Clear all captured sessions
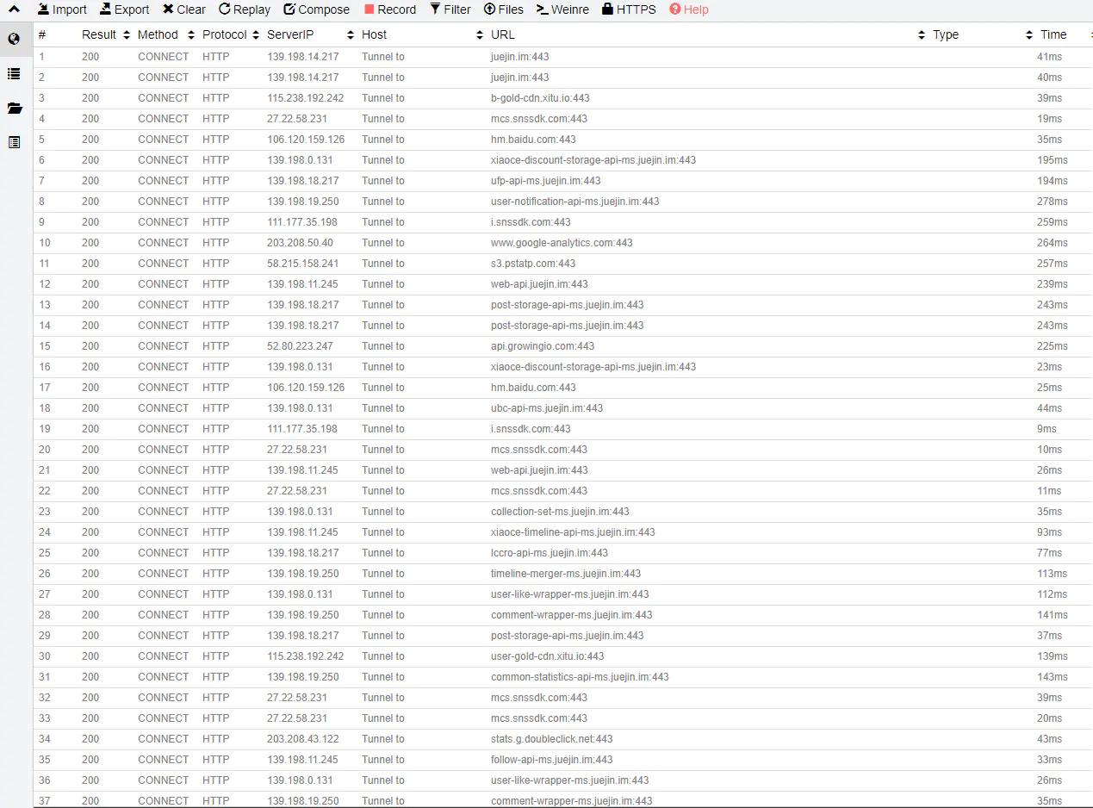Viewport: 1093px width, 808px height. pyautogui.click(x=184, y=9)
